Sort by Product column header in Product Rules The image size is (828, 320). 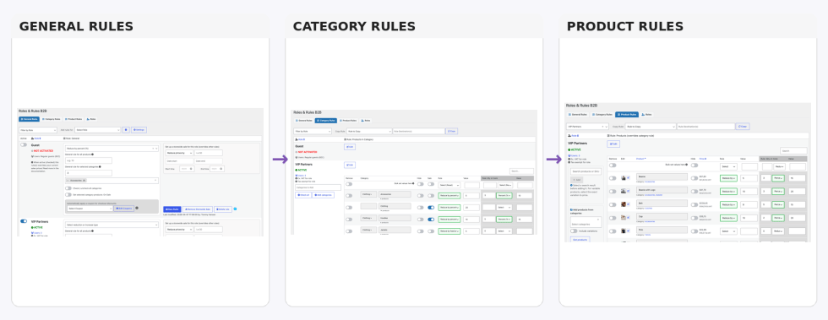640,159
